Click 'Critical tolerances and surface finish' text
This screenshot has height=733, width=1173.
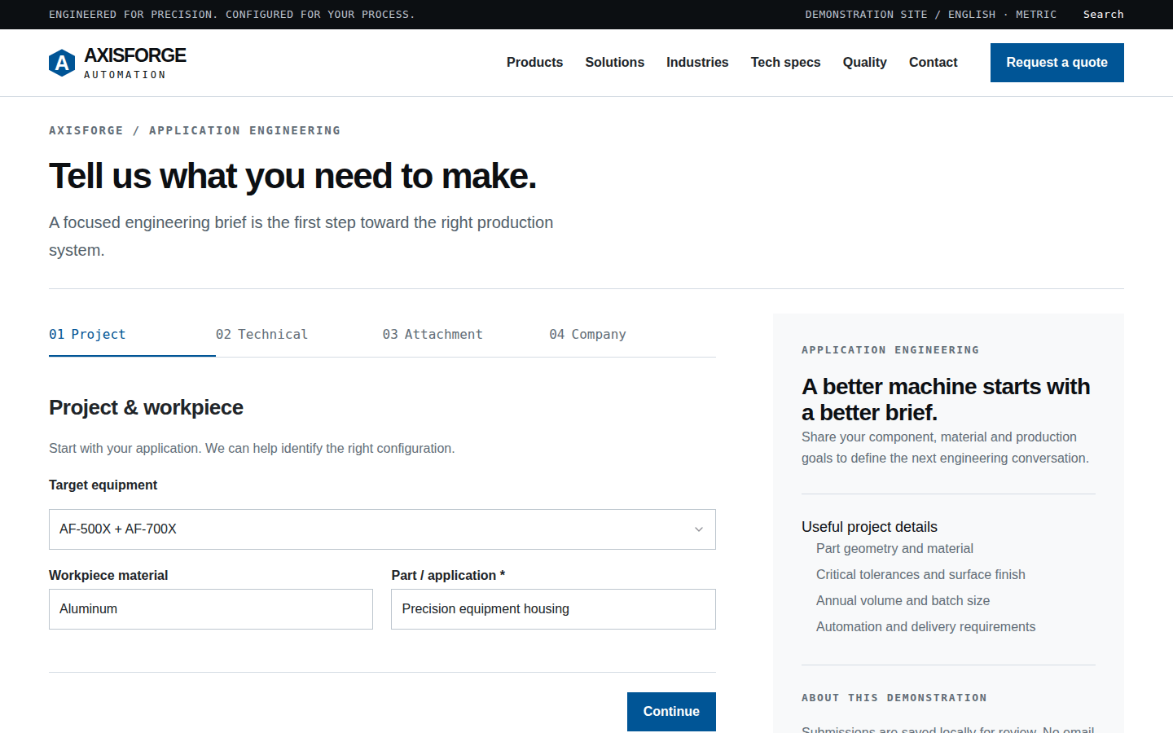[x=920, y=575]
